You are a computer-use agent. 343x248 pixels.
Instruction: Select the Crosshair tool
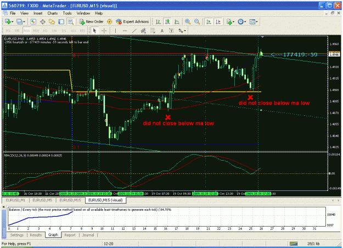pos(104,31)
